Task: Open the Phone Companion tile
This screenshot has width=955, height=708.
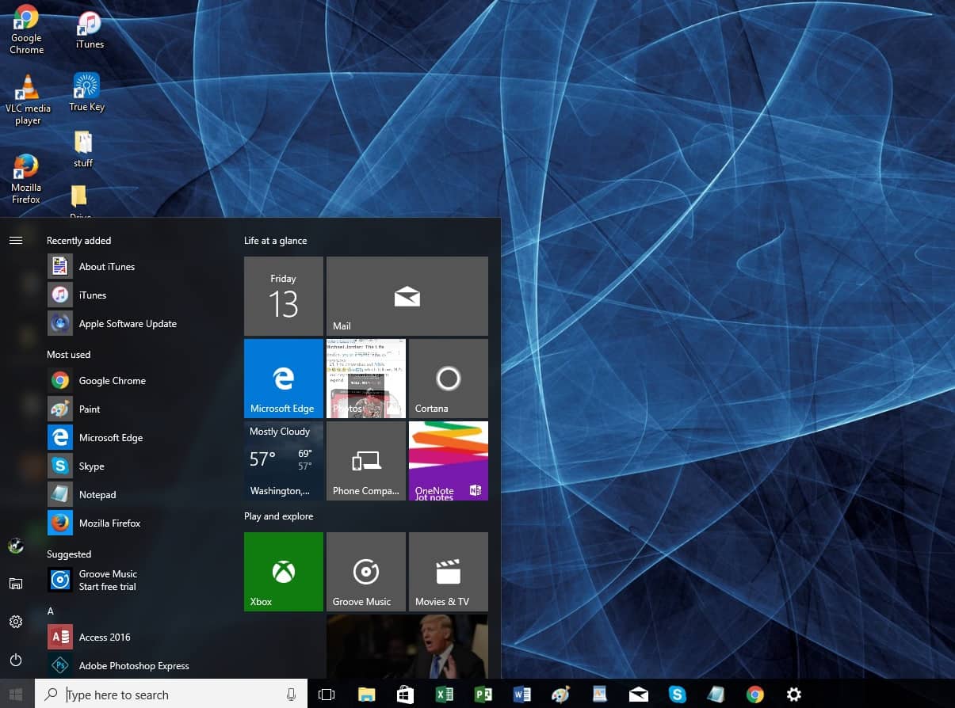Action: click(x=366, y=461)
